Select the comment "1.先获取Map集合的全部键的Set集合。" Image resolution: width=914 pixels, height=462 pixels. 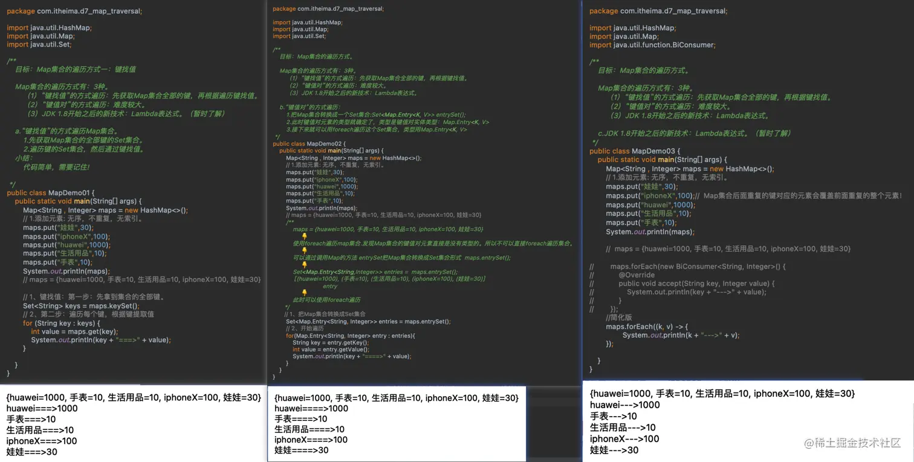click(x=83, y=140)
